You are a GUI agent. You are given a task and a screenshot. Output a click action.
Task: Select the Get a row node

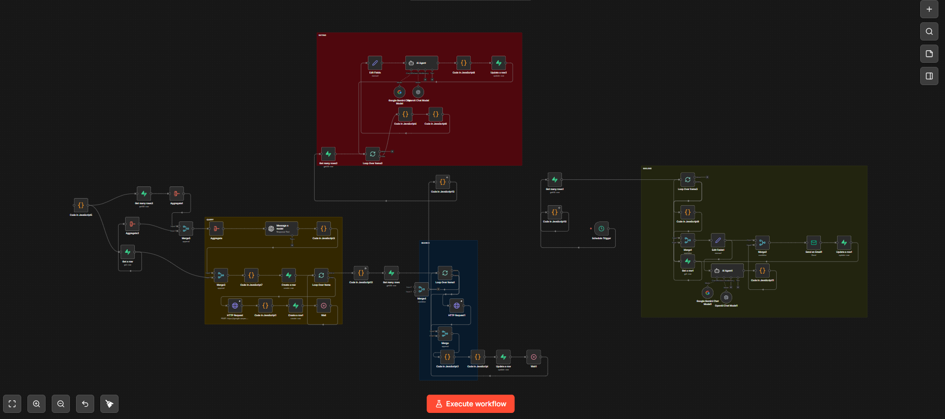pos(128,252)
